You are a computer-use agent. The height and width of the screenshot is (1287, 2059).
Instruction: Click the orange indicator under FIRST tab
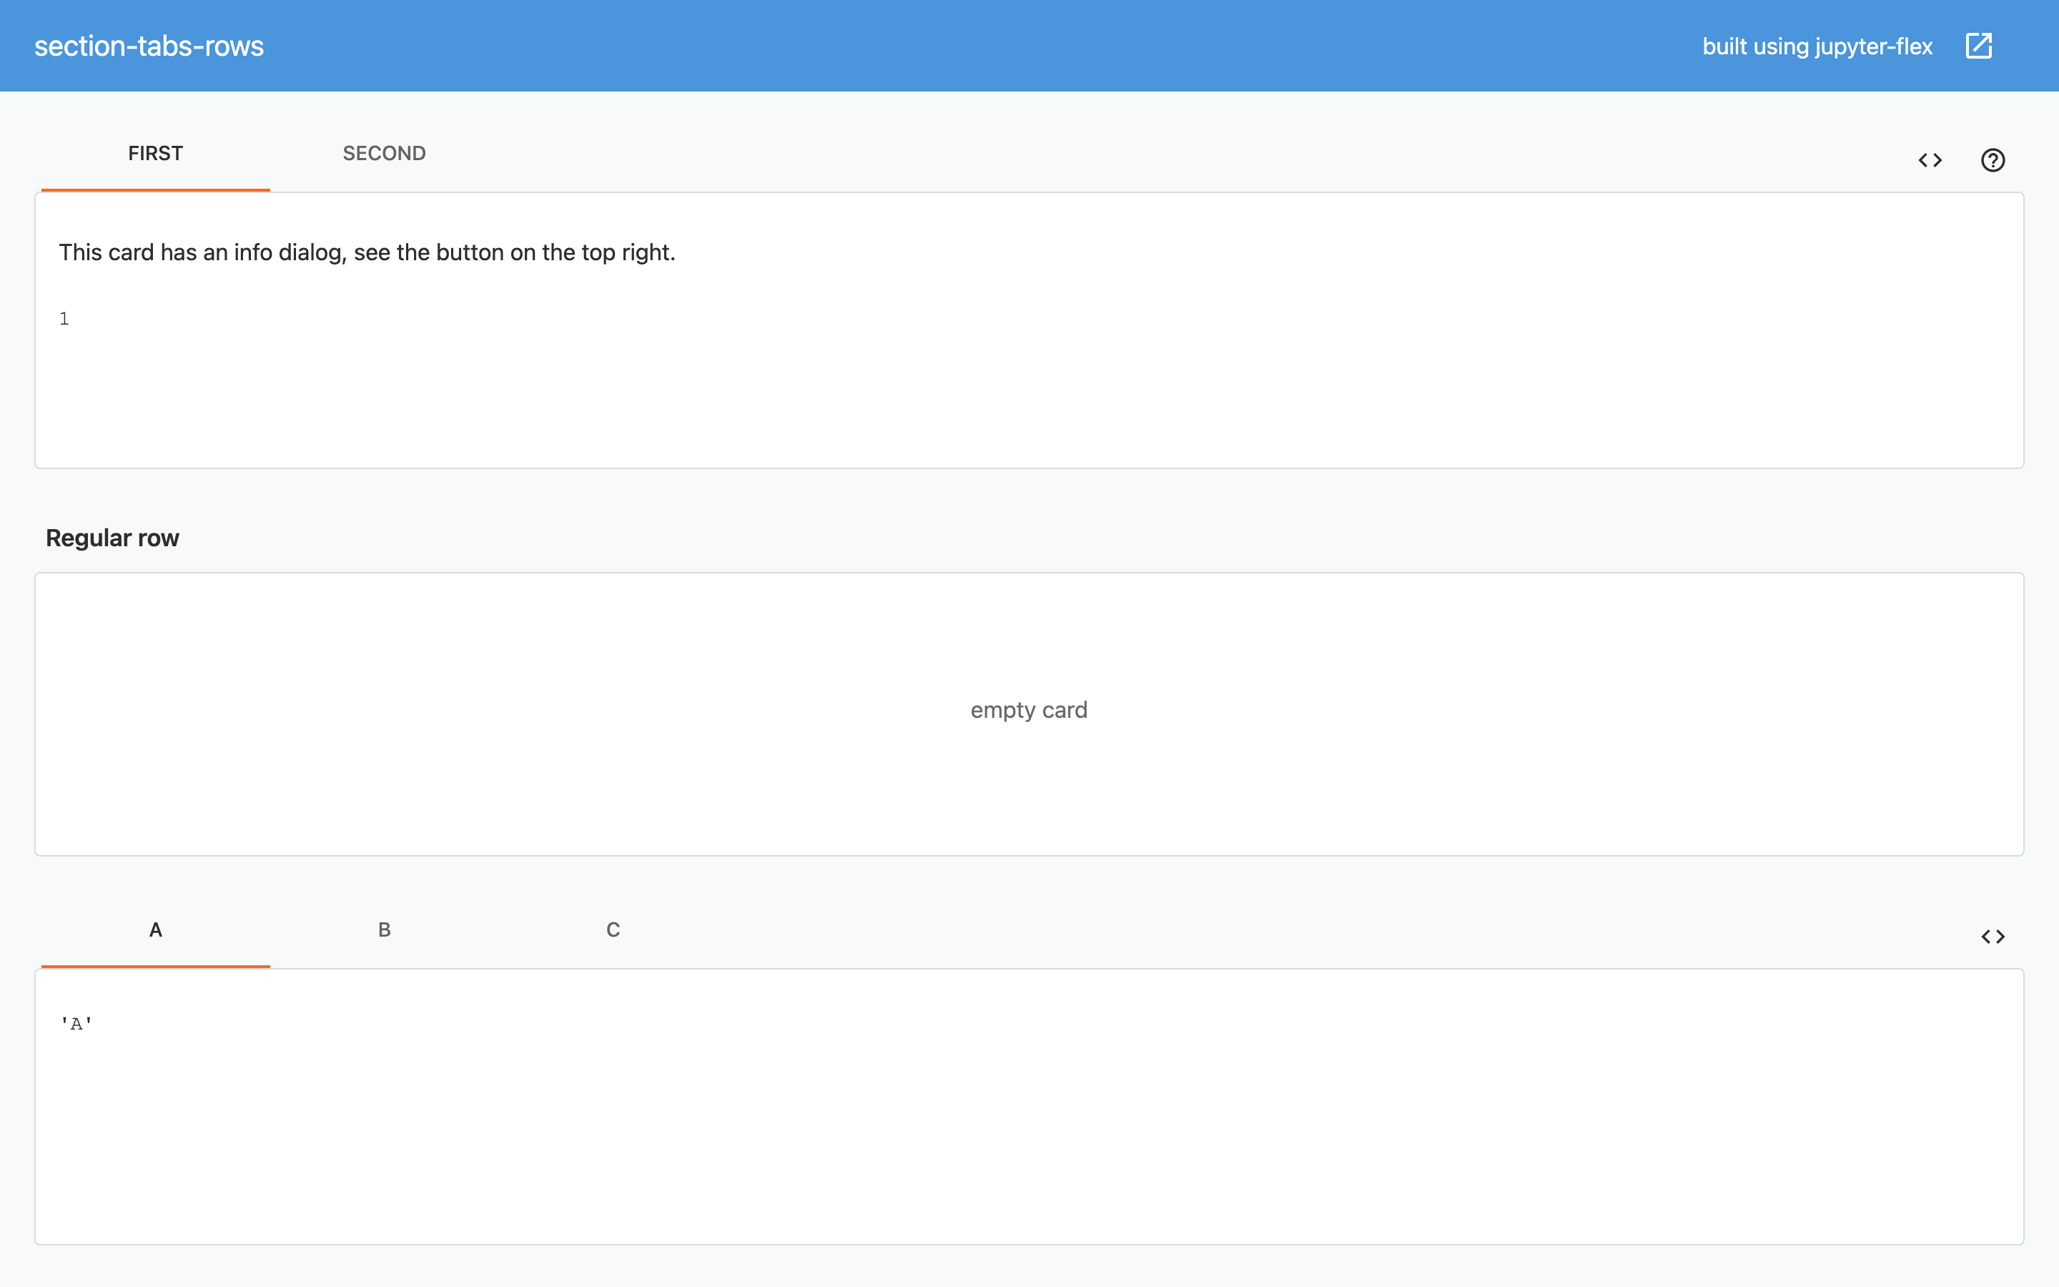click(156, 189)
